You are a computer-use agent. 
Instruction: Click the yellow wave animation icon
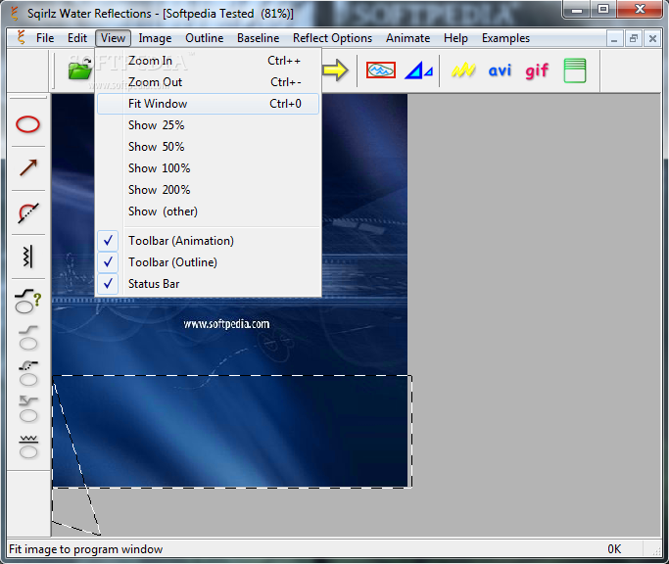(x=463, y=70)
